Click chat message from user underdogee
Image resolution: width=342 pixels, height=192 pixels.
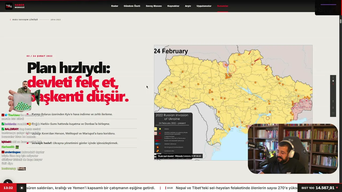tap(23, 158)
